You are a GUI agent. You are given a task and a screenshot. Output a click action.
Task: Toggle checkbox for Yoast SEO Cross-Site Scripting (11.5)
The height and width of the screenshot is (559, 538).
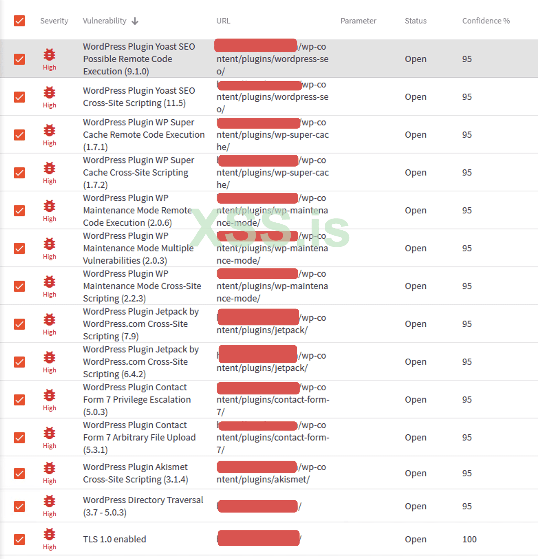[x=19, y=97]
